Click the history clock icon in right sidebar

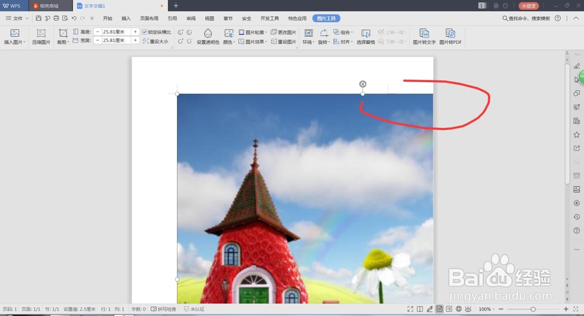pos(576,217)
